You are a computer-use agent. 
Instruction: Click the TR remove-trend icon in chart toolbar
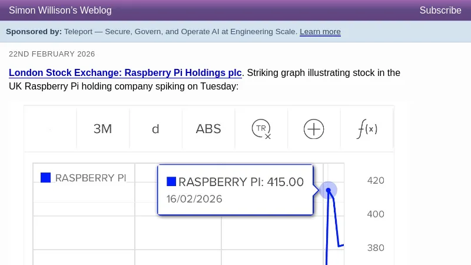(261, 128)
